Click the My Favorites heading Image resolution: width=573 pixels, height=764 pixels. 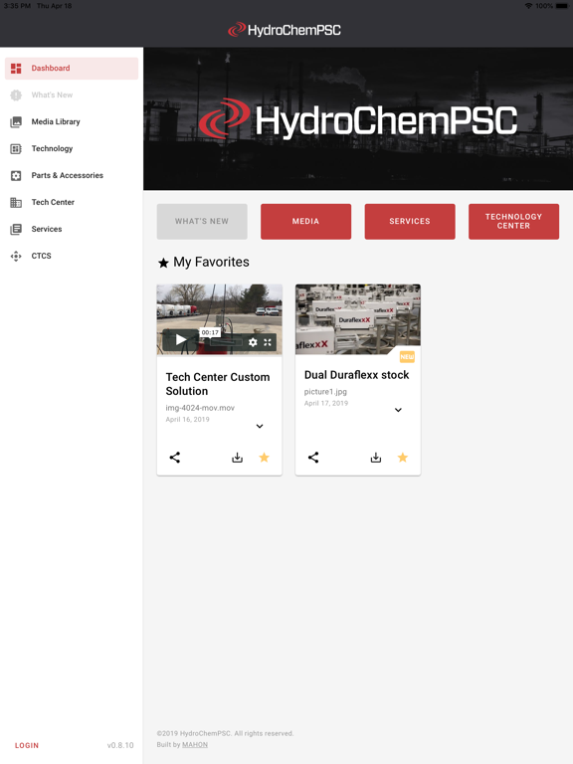pyautogui.click(x=211, y=263)
